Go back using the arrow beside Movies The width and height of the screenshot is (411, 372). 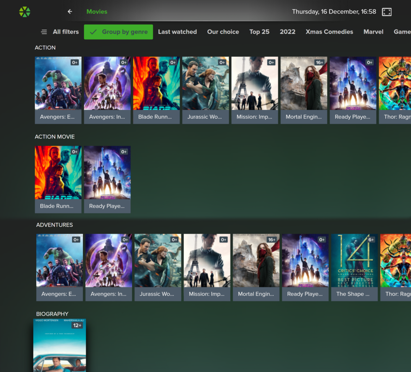tap(70, 12)
